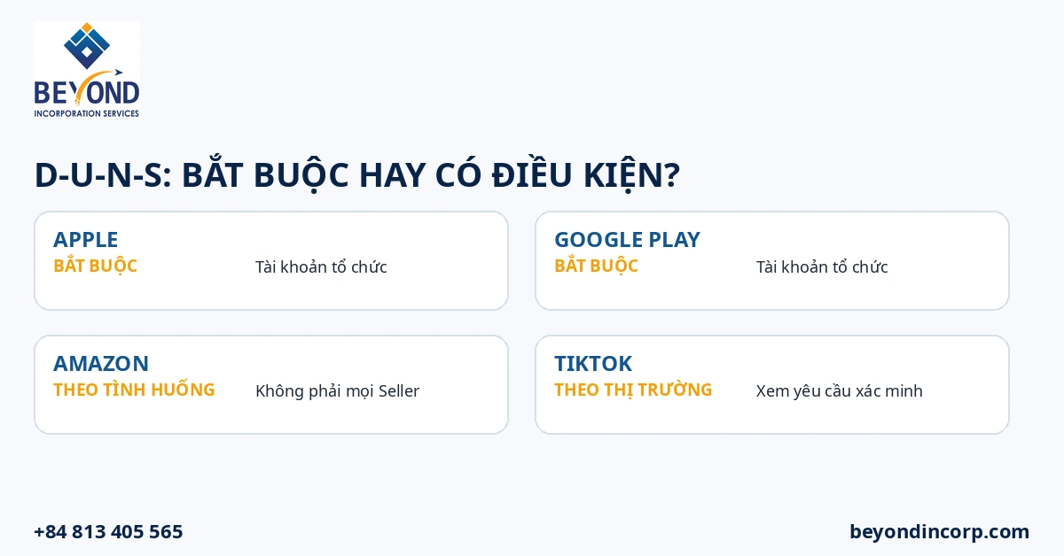Click Tài khoản tổ chức in Apple card
1064x556 pixels.
(x=321, y=266)
